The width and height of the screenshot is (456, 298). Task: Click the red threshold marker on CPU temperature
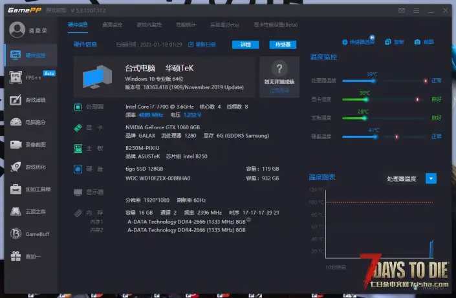tap(426, 81)
